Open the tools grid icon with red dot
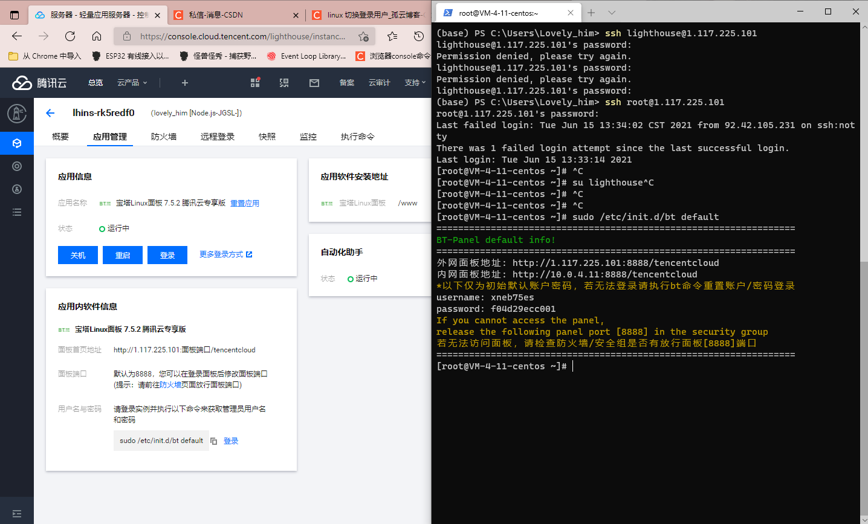 [255, 83]
